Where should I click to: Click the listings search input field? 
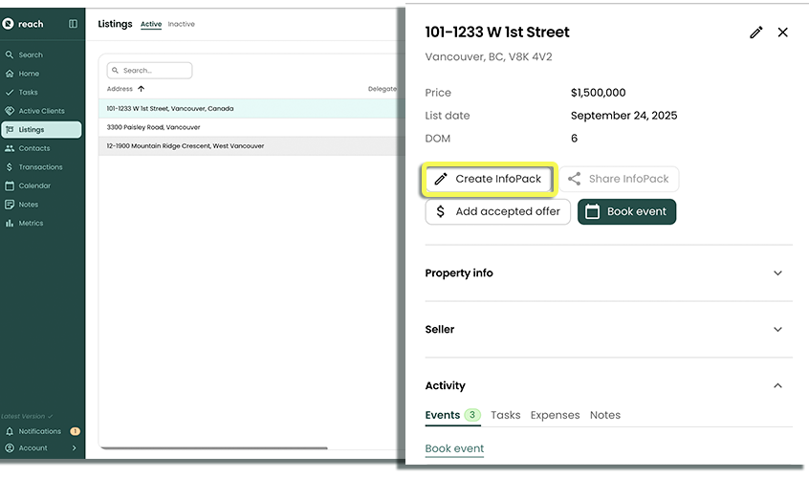coord(153,71)
